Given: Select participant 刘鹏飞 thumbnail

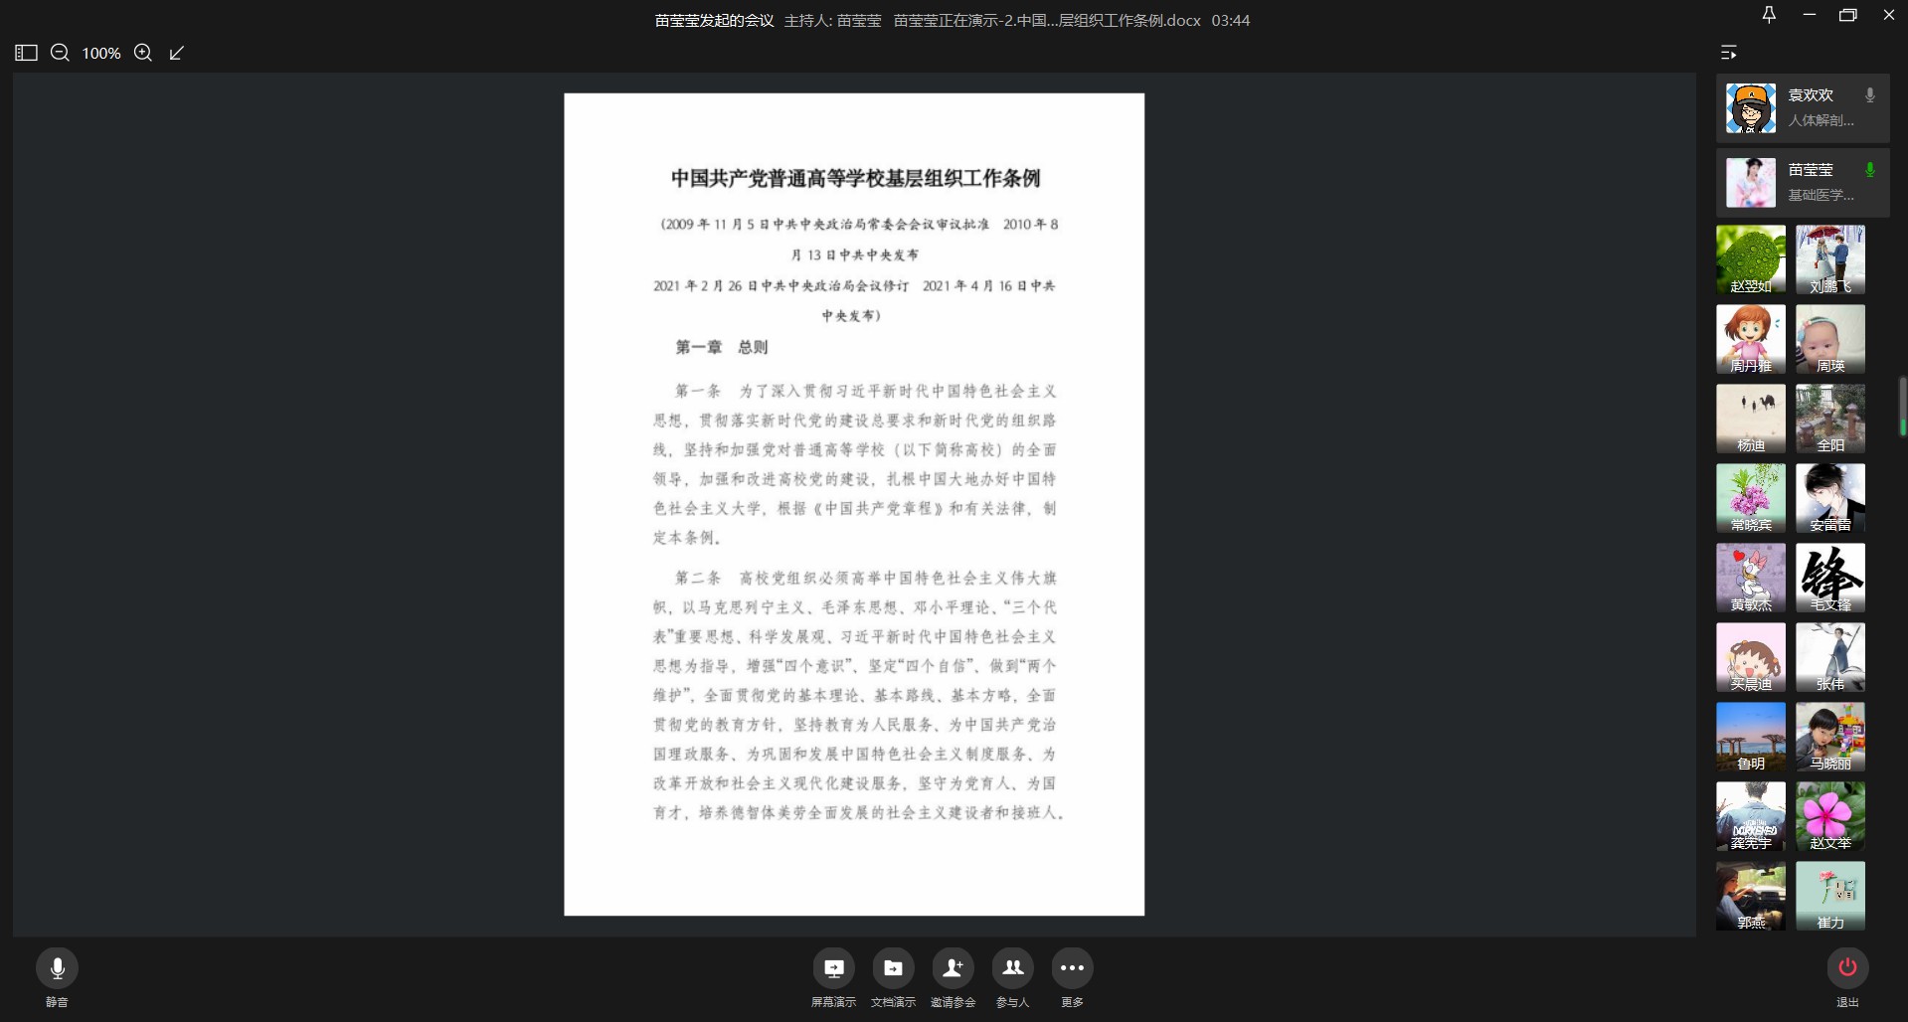Looking at the screenshot, I should pos(1830,259).
